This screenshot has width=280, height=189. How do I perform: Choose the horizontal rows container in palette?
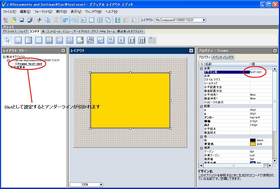pyautogui.click(x=28, y=40)
